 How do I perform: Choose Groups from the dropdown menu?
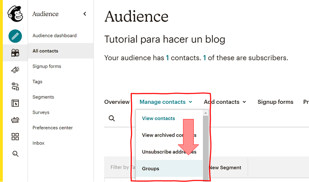pyautogui.click(x=151, y=169)
